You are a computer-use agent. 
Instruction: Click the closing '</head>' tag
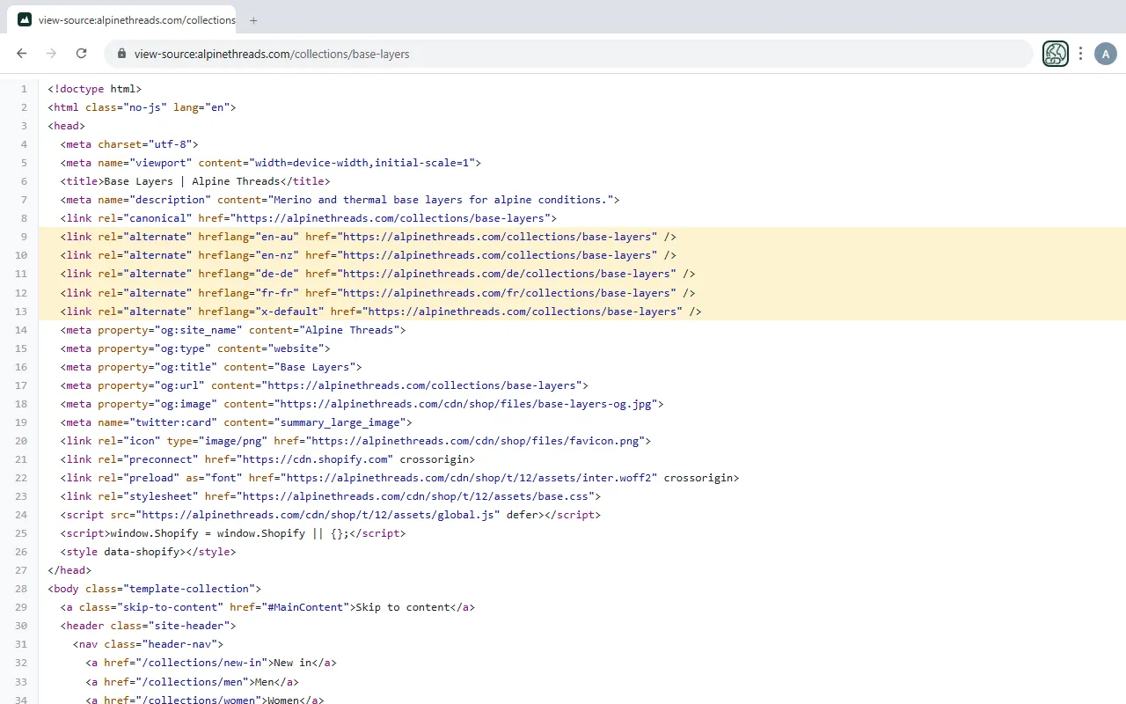69,570
